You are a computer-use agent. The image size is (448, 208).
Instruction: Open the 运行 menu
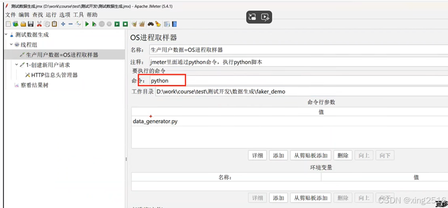coord(51,15)
